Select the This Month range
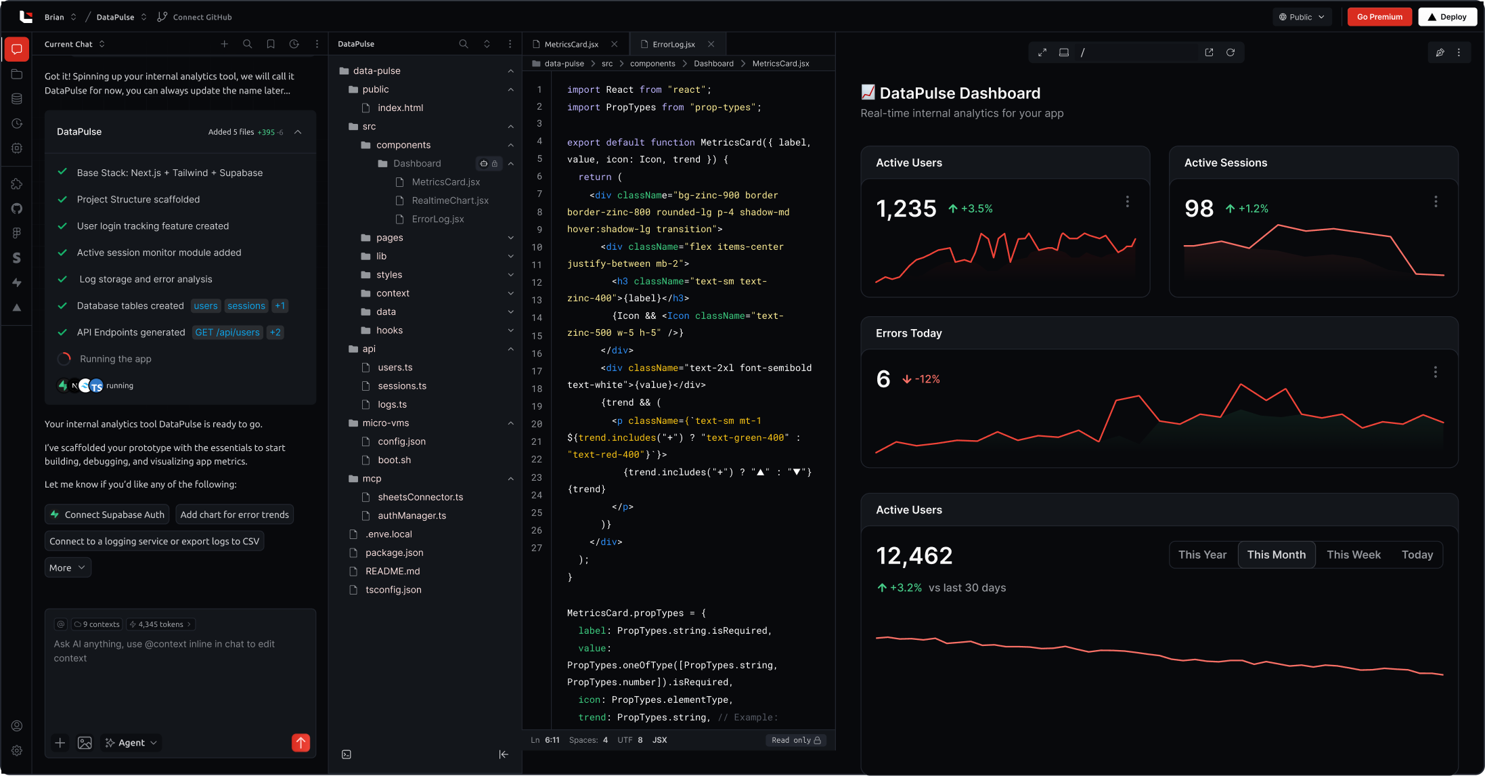Screen dimensions: 1485x776 point(1277,555)
